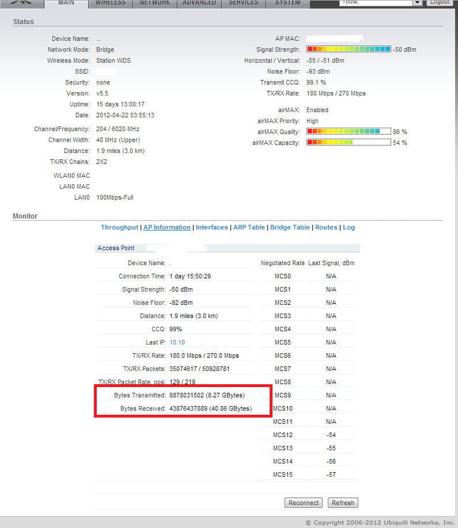Open the AP Information link
Image resolution: width=458 pixels, height=528 pixels.
pos(167,227)
